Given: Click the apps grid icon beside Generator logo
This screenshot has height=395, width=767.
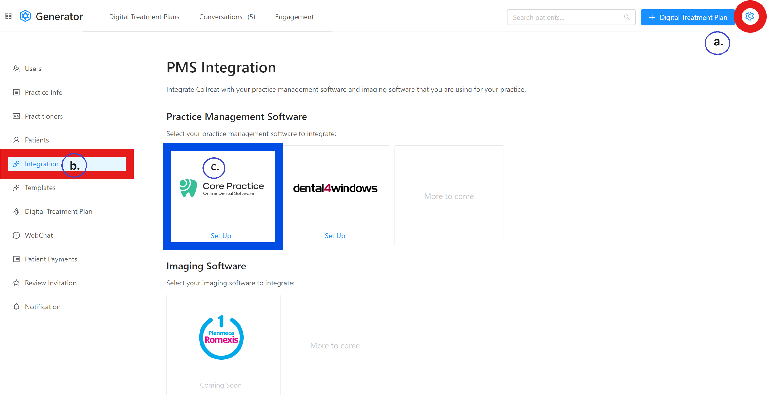Looking at the screenshot, I should tap(8, 16).
